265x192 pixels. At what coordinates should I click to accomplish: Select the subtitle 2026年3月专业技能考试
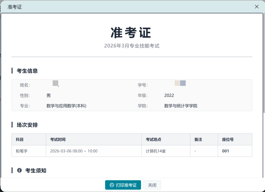click(x=132, y=46)
